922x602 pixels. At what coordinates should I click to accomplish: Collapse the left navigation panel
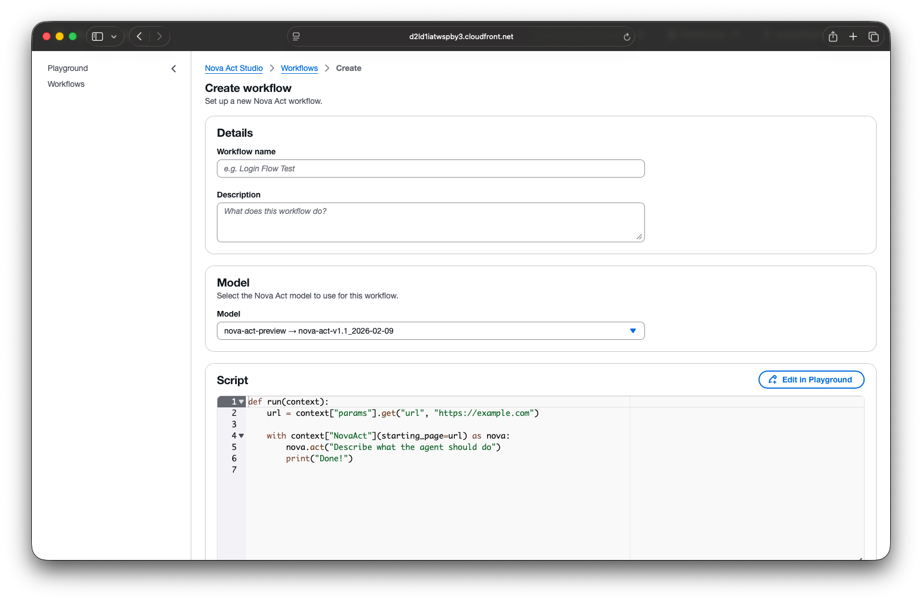[174, 69]
